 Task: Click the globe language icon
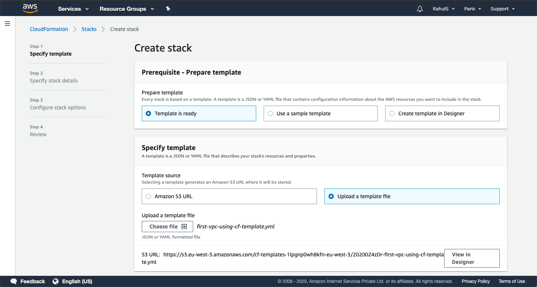56,281
